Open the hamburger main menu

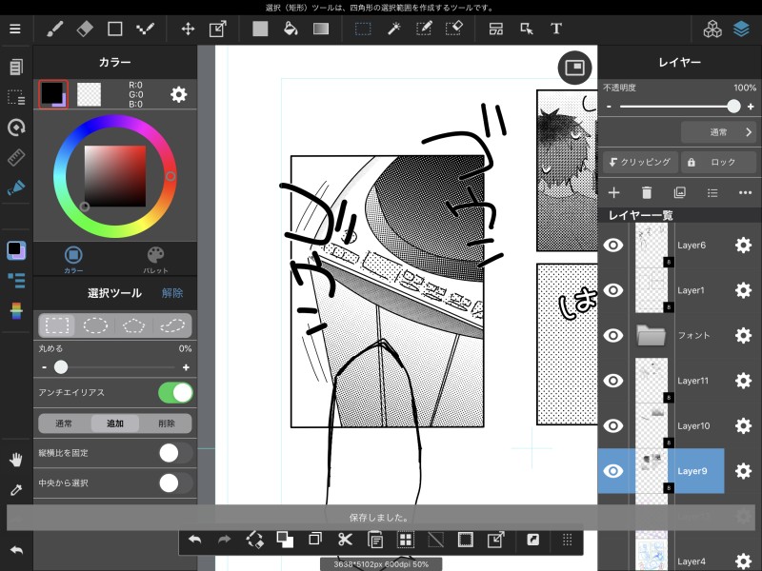[x=15, y=30]
